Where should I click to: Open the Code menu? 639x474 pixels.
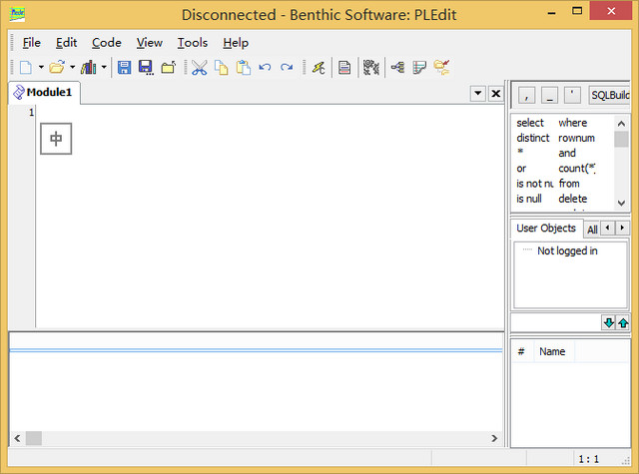coord(106,43)
